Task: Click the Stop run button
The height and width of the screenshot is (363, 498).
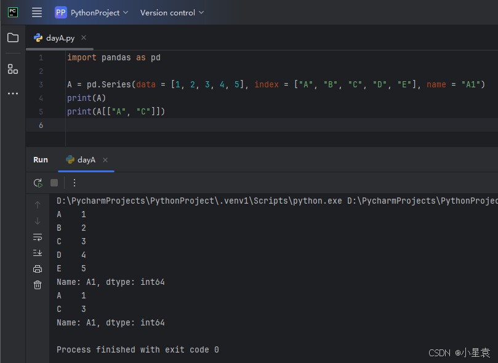Action: pos(54,183)
